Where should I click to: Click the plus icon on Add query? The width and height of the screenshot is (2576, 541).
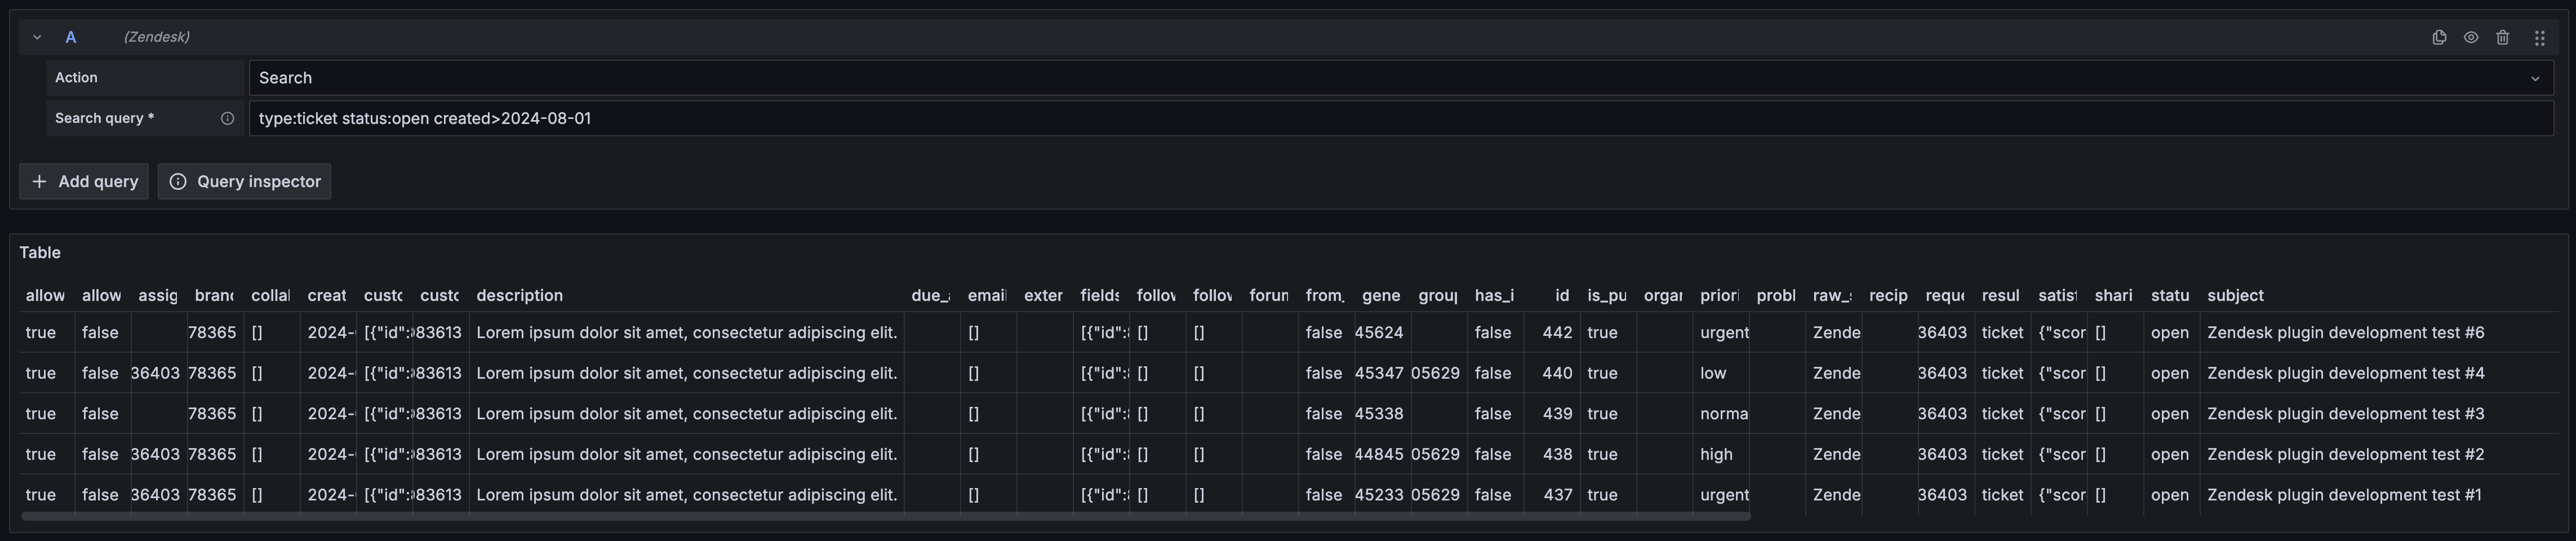pos(40,181)
